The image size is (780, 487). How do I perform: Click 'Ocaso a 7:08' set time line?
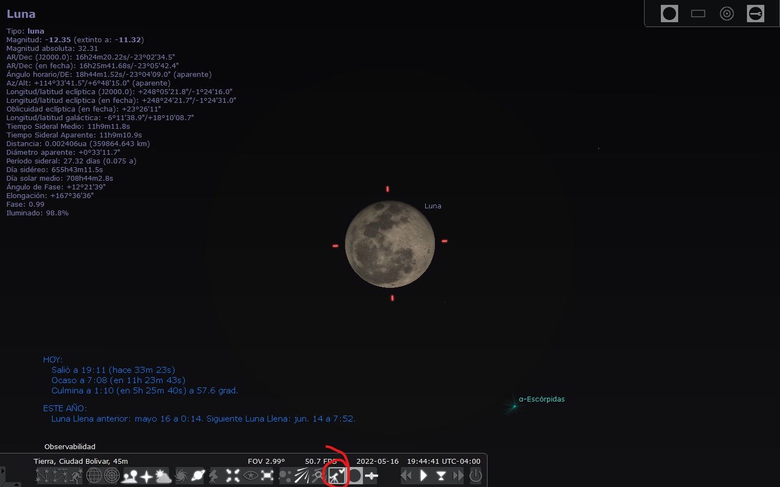click(119, 380)
